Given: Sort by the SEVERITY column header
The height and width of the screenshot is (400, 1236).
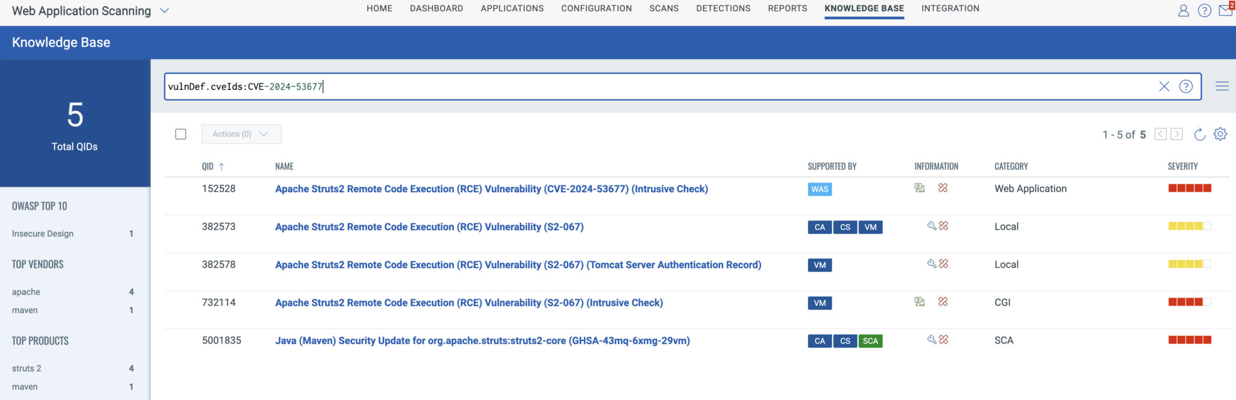Looking at the screenshot, I should [x=1182, y=166].
